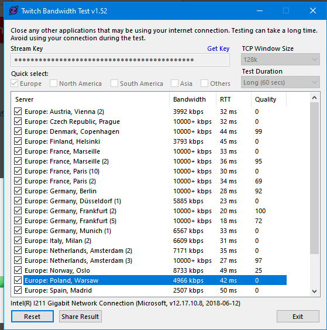The image size is (327, 330).
Task: Sort list by Bandwidth column header
Action: pyautogui.click(x=192, y=99)
